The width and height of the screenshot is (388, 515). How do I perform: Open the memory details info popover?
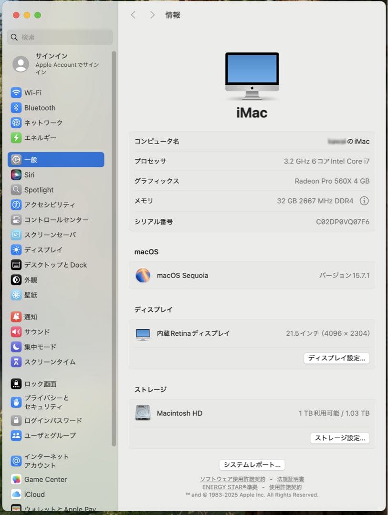pyautogui.click(x=365, y=201)
